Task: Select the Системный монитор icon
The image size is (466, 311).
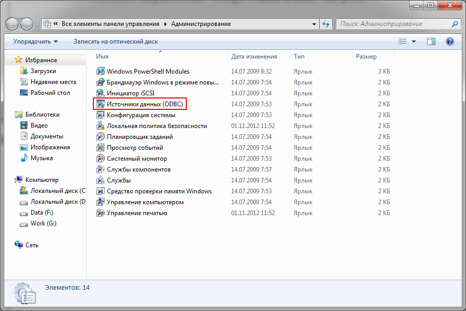Action: (101, 159)
